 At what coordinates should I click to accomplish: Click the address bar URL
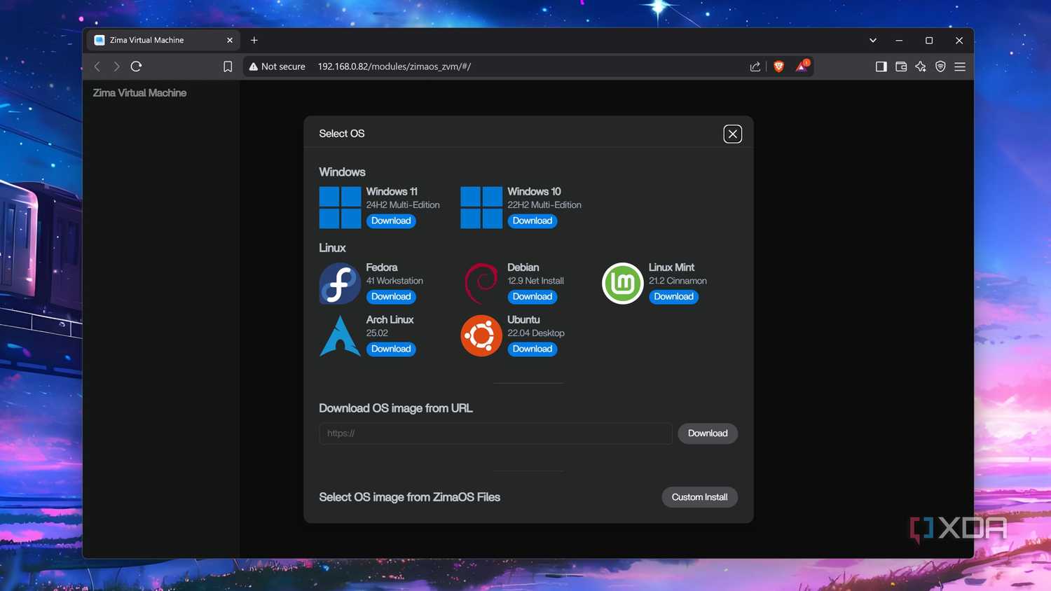394,67
